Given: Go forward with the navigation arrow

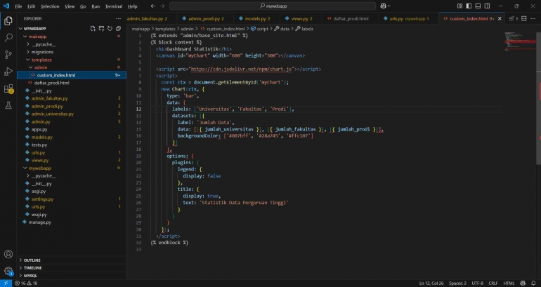Looking at the screenshot, I should [162, 6].
